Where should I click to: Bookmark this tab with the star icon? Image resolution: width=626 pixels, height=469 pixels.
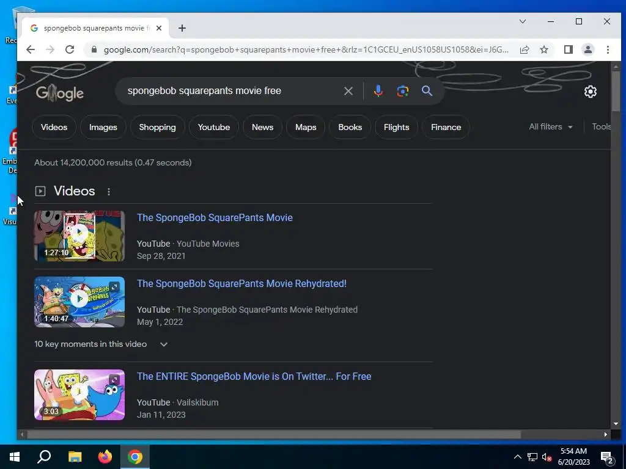[543, 49]
